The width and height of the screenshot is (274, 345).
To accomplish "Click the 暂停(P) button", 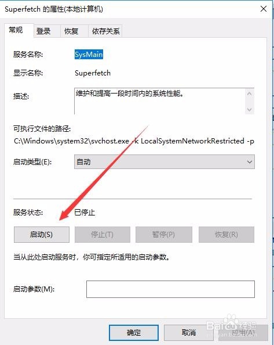I will (x=164, y=235).
